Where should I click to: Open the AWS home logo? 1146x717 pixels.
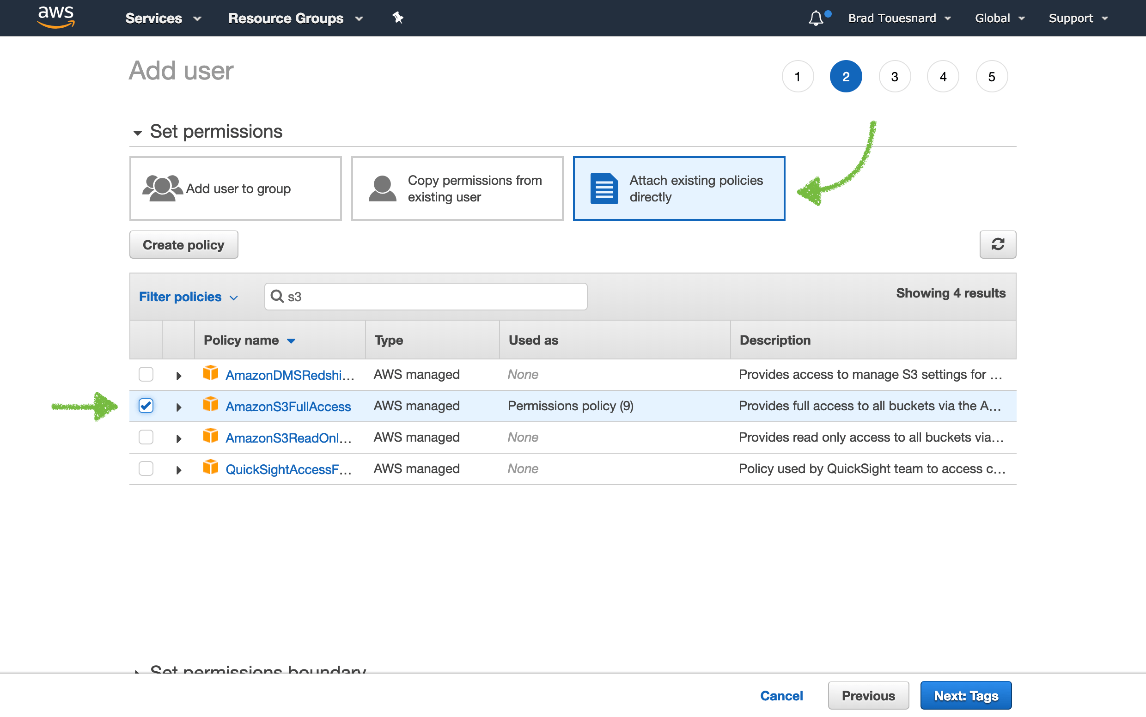pyautogui.click(x=56, y=18)
